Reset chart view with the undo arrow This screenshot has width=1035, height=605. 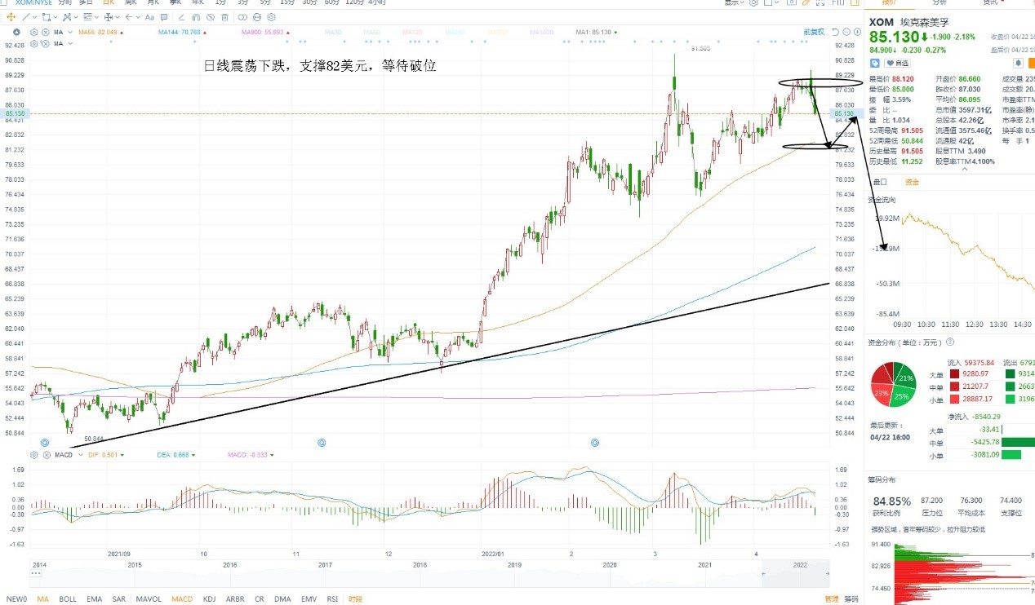(x=835, y=32)
